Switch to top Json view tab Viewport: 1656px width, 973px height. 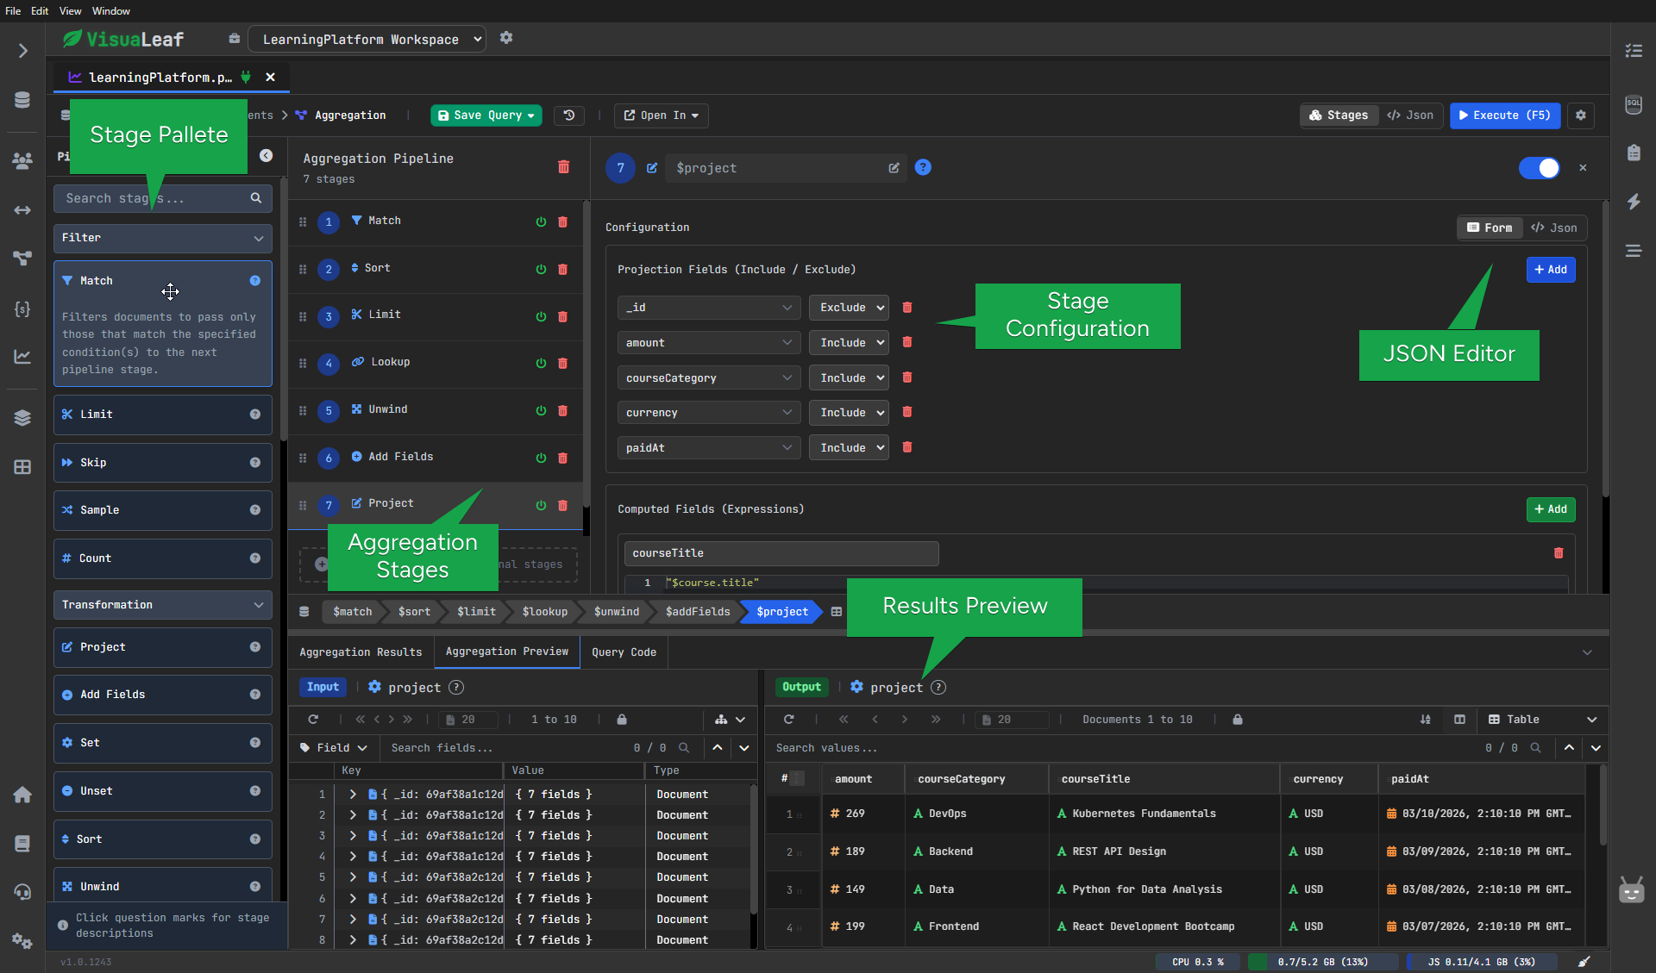tap(1410, 115)
